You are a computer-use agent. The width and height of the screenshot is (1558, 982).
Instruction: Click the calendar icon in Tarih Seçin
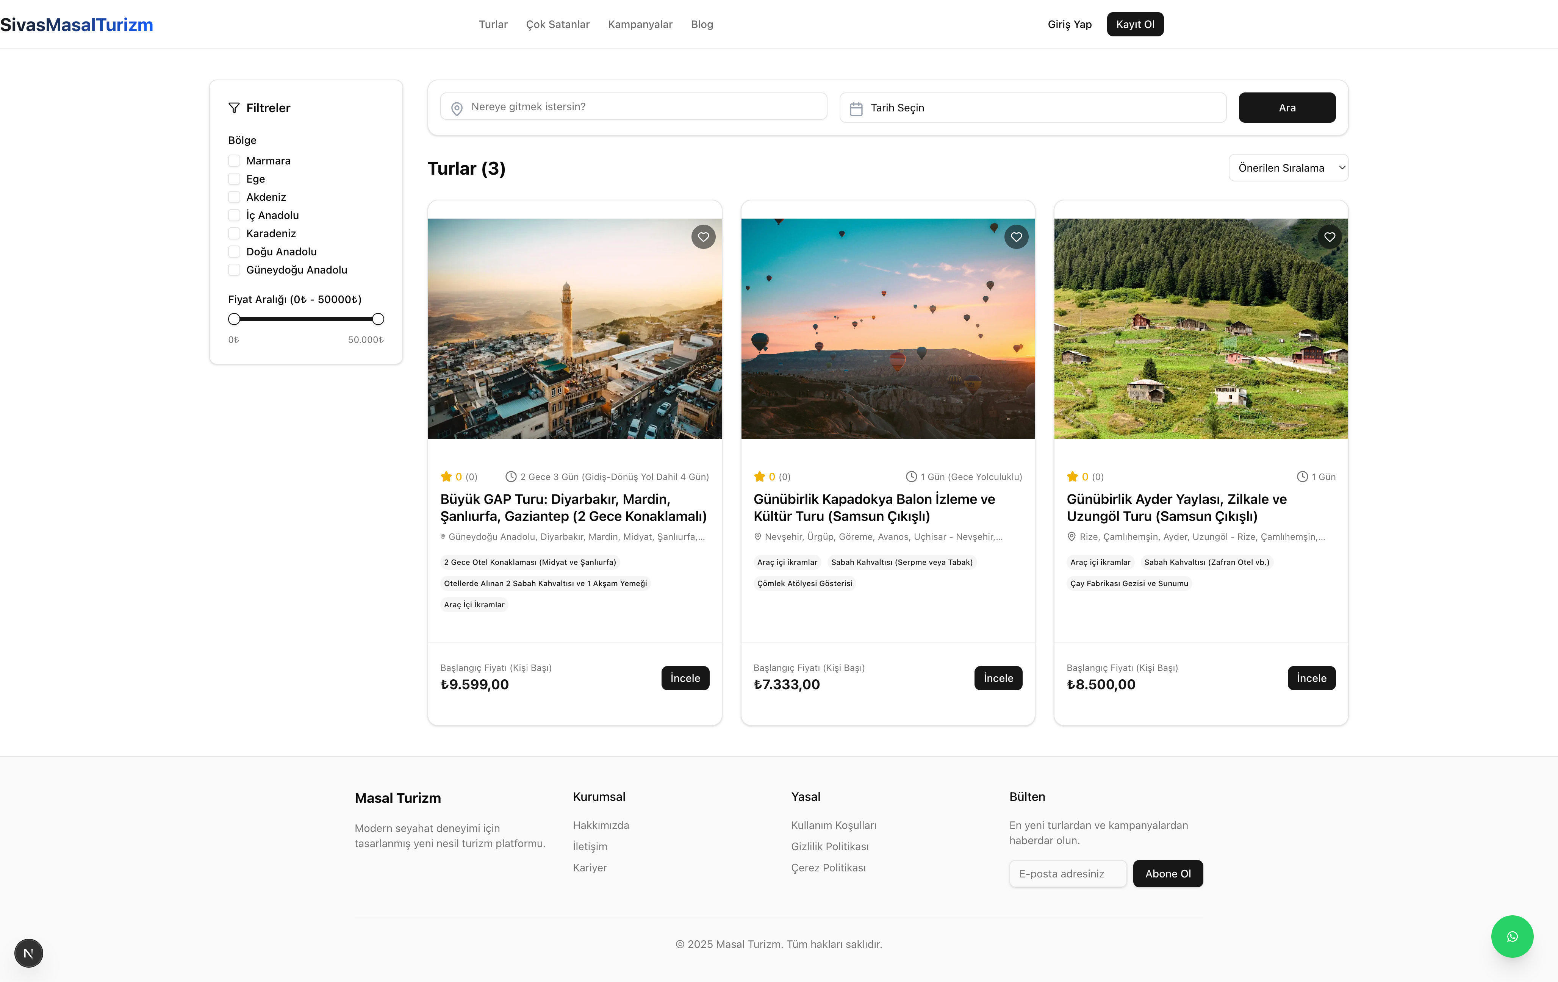pos(856,109)
